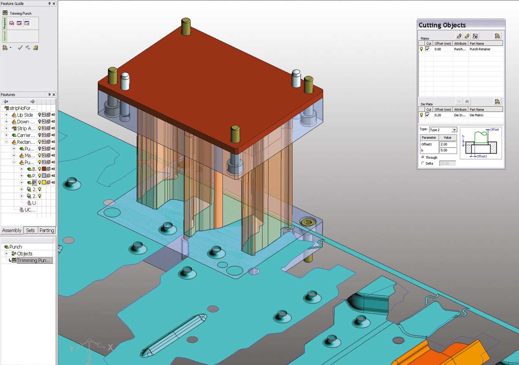Select the Delta radio button

(423, 163)
